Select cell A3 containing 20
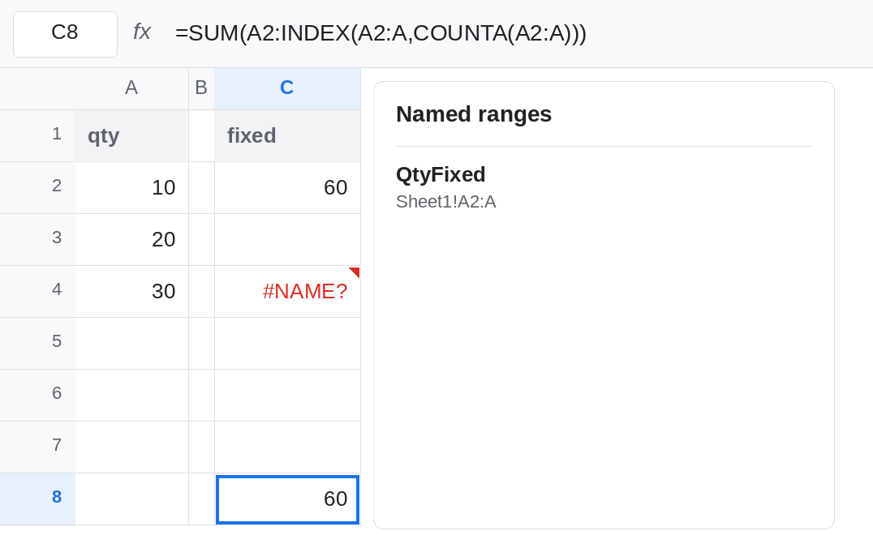 (131, 239)
